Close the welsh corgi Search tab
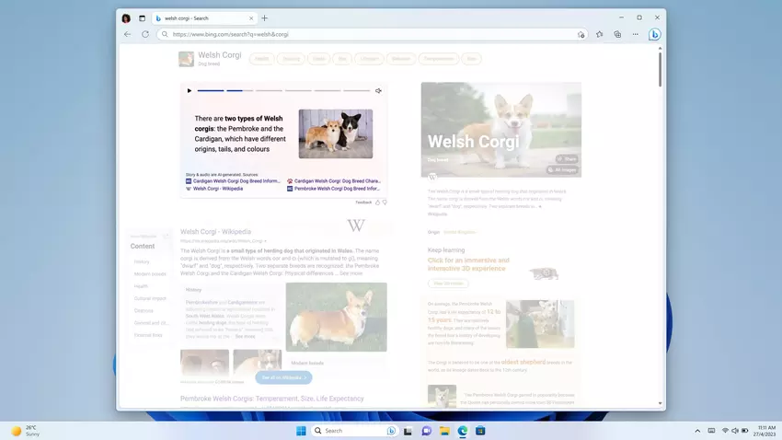Viewport: 782px width, 440px height. click(251, 17)
